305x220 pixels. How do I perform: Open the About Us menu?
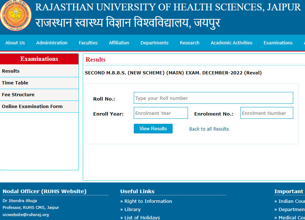pos(15,43)
